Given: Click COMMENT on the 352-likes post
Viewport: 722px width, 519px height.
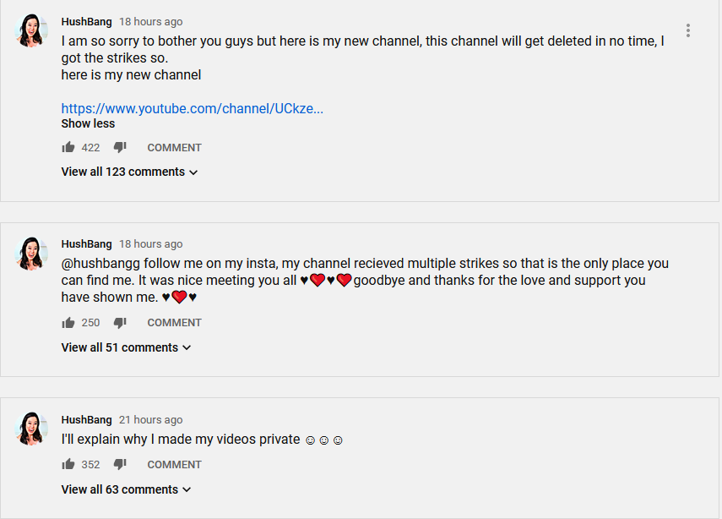Looking at the screenshot, I should tap(174, 465).
